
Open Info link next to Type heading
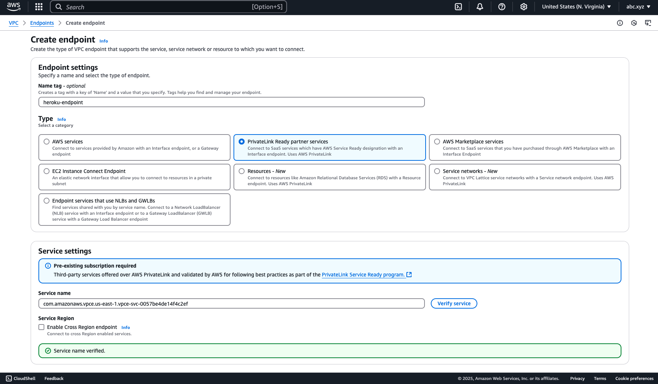[62, 119]
